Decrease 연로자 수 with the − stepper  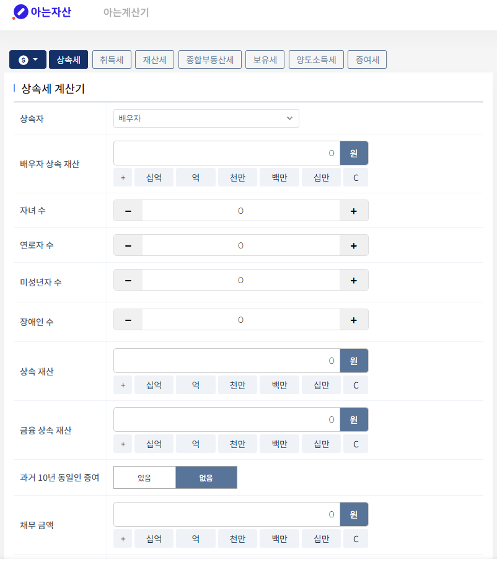128,245
